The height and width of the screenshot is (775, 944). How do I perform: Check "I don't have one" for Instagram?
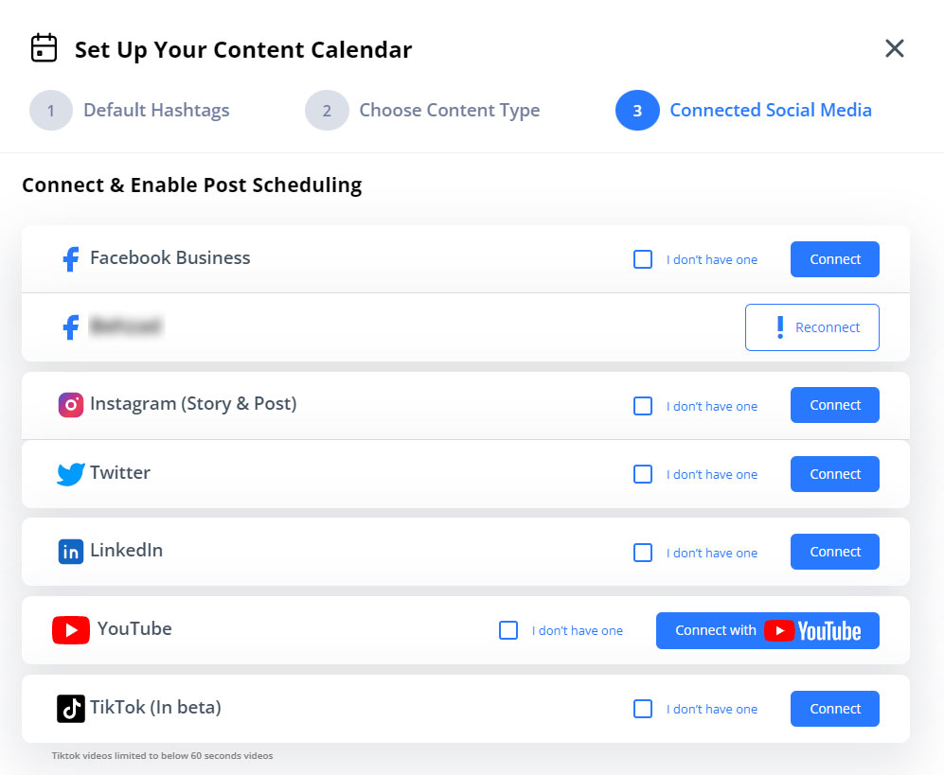[x=643, y=406]
